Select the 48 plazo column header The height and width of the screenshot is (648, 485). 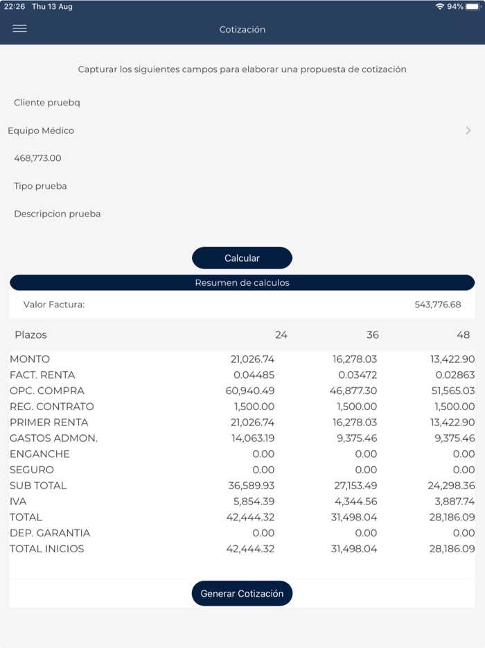pyautogui.click(x=463, y=335)
